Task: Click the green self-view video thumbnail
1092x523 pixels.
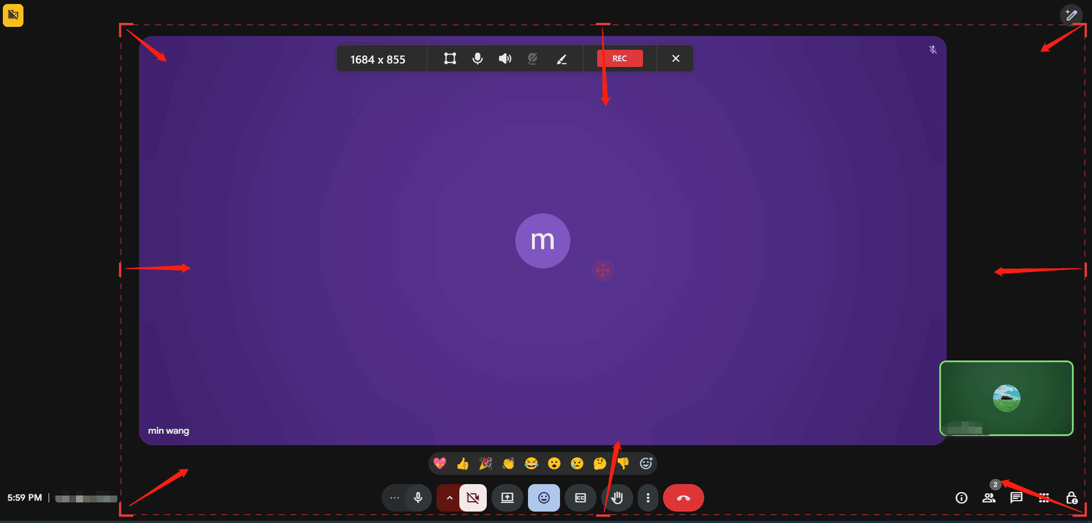Action: pos(1006,399)
